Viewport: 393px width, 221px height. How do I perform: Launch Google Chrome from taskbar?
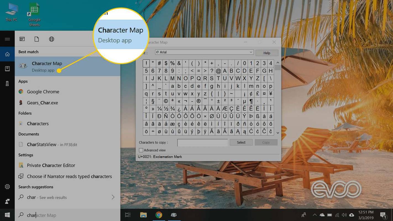[x=159, y=215]
